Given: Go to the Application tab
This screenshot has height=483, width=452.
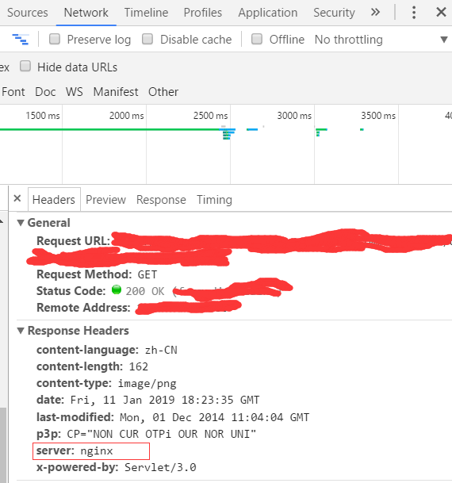Looking at the screenshot, I should coord(267,13).
